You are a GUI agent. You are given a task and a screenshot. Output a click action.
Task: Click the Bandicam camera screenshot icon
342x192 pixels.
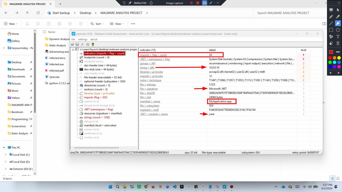tap(205, 3)
